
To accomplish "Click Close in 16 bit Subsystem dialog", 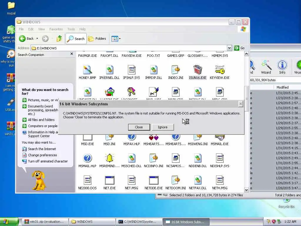I will (139, 127).
